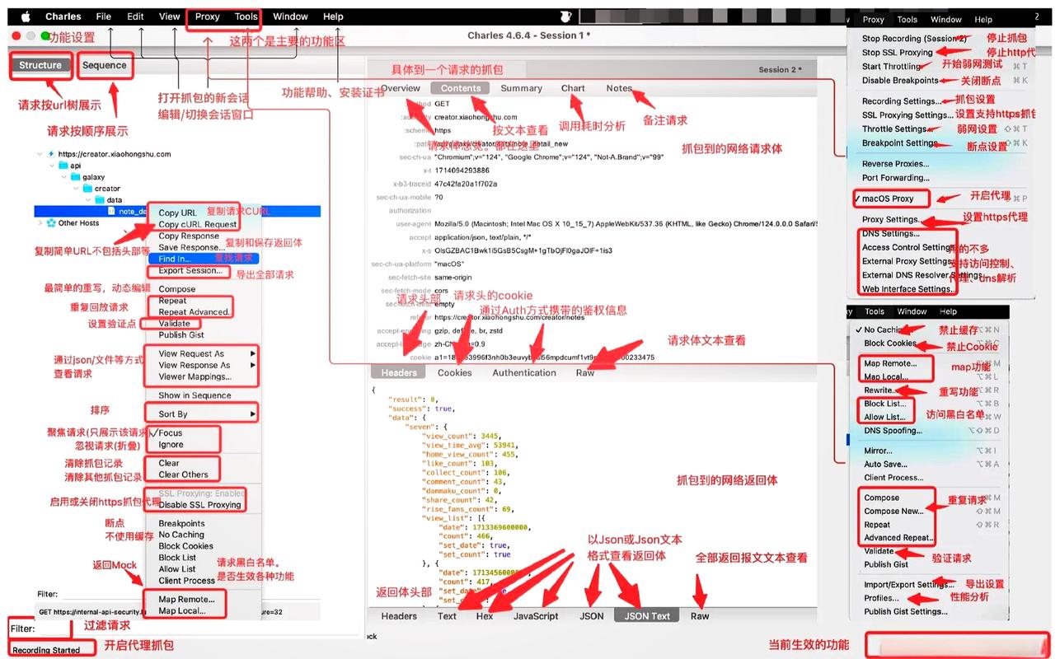1060x659 pixels.
Task: Click the api folder icon
Action: [63, 166]
